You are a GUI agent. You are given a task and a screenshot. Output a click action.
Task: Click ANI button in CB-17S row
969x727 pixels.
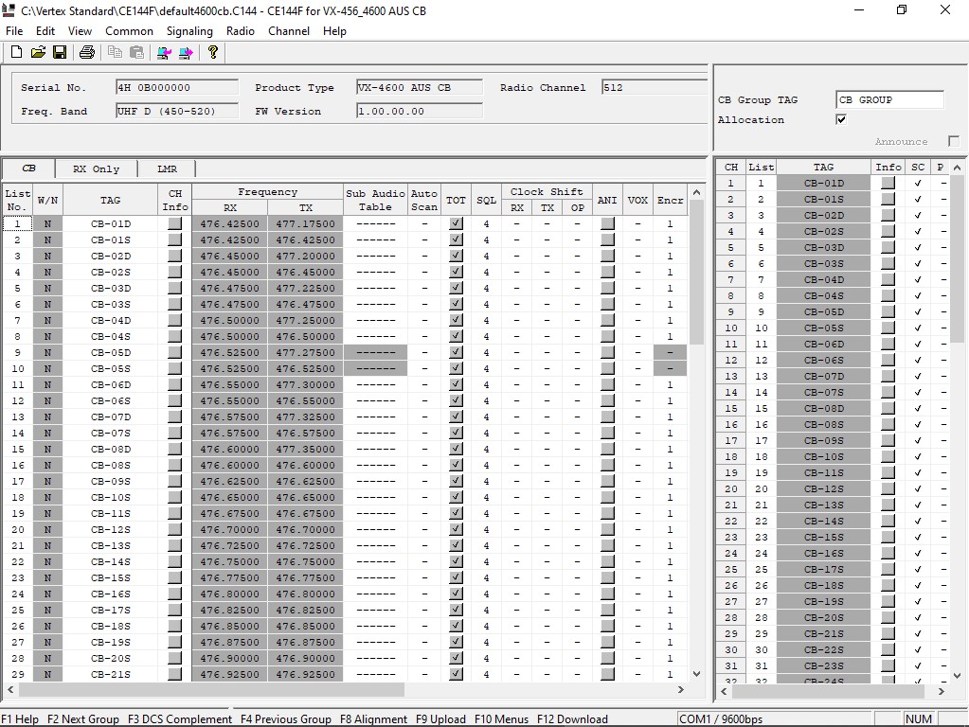pyautogui.click(x=607, y=610)
